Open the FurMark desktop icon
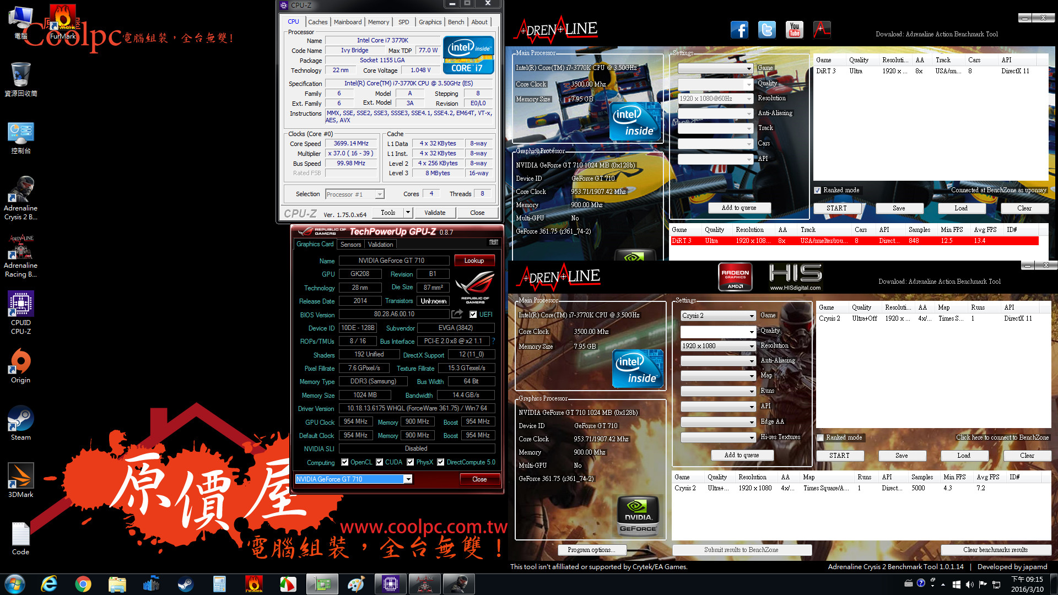Image resolution: width=1058 pixels, height=595 pixels. pos(63,22)
